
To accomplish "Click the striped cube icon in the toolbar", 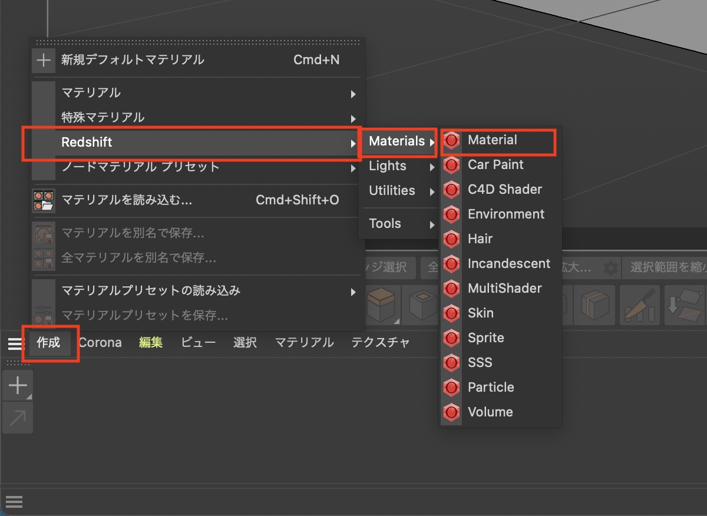I will [595, 305].
